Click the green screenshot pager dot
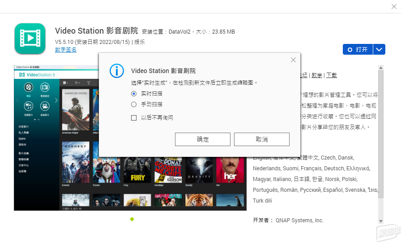The image size is (401, 242). (x=132, y=219)
